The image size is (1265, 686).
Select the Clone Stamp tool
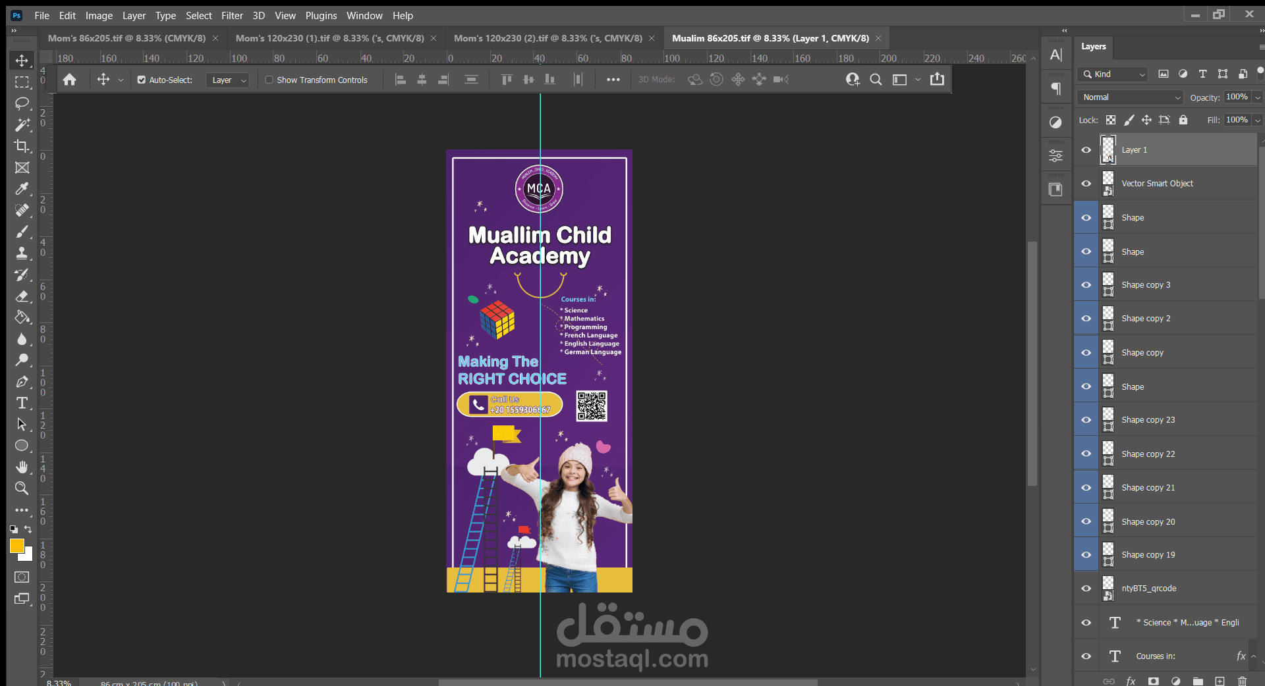(x=22, y=253)
